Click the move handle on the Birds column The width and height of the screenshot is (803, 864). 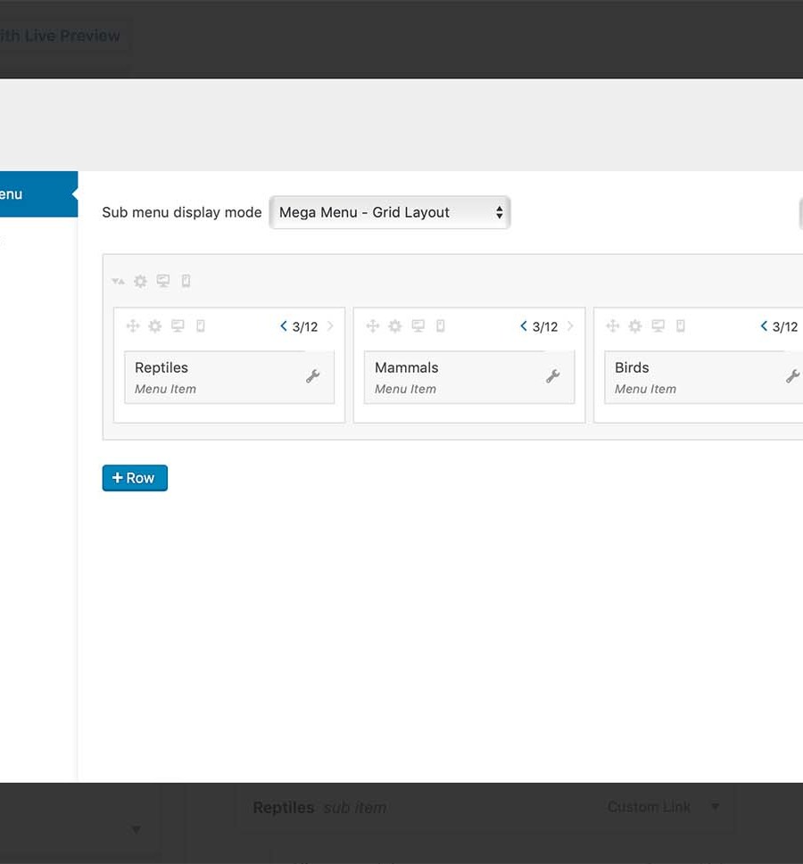(613, 326)
